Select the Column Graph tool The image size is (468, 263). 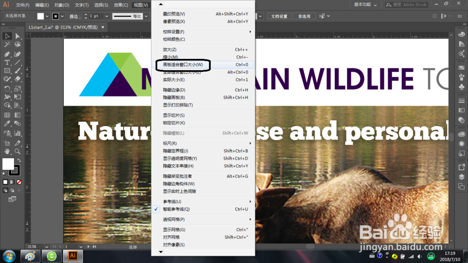[x=18, y=133]
